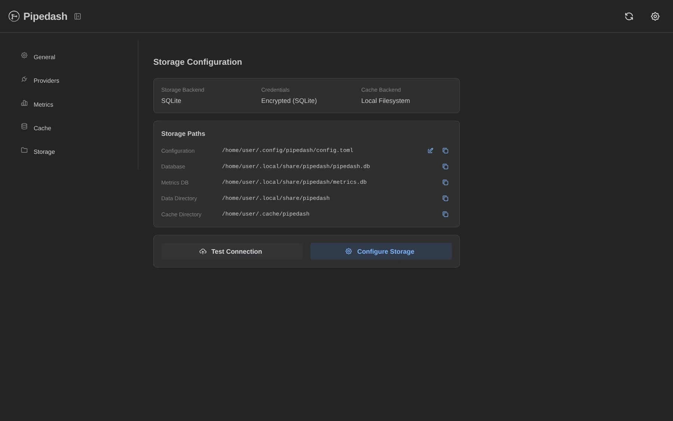Click the Storage Backend label
Viewport: 673px width, 421px height.
pyautogui.click(x=182, y=90)
